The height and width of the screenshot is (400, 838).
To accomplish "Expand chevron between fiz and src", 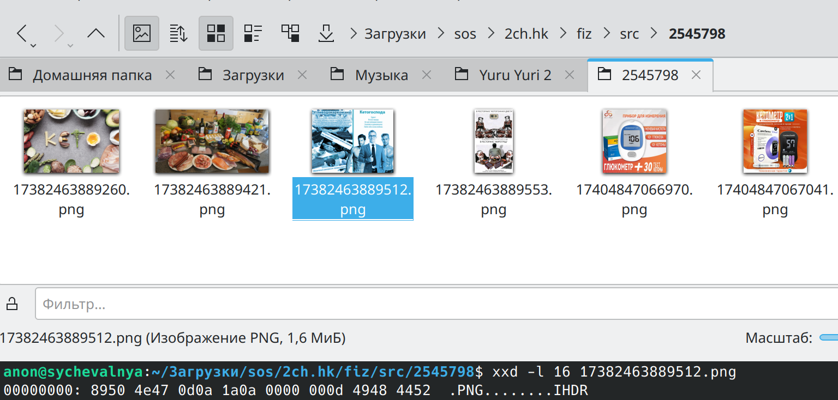I will [606, 34].
